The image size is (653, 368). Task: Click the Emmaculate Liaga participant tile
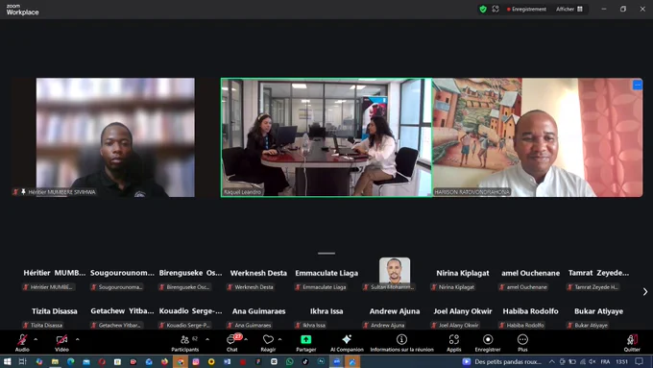(326, 274)
